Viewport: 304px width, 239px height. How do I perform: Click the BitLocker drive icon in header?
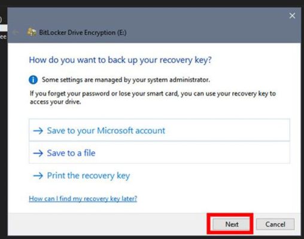(32, 32)
